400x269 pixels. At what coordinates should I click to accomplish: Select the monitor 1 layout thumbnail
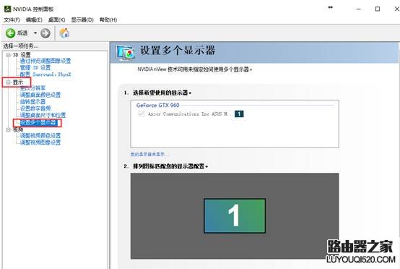(235, 216)
